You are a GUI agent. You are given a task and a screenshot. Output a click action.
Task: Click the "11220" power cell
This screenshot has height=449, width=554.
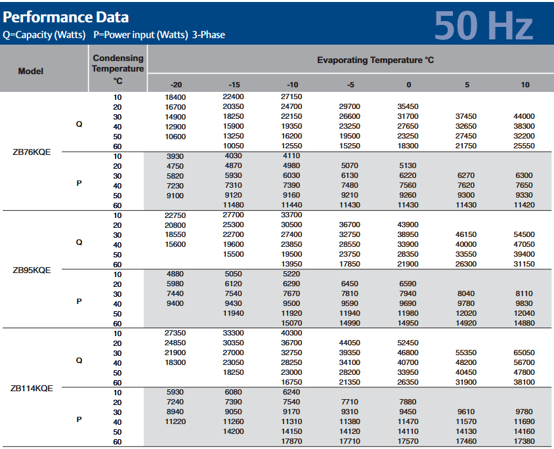tap(175, 422)
